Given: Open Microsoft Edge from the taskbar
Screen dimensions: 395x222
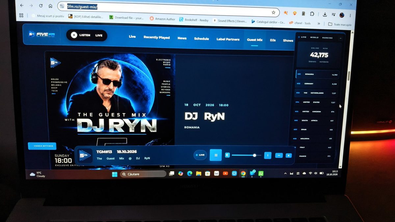Looking at the screenshot, I should pos(190,173).
